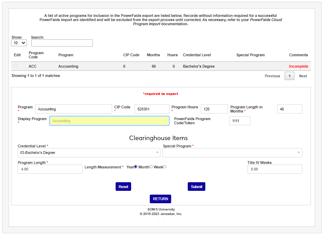Open the Show entries dropdown
Image resolution: width=323 pixels, height=235 pixels.
click(19, 43)
